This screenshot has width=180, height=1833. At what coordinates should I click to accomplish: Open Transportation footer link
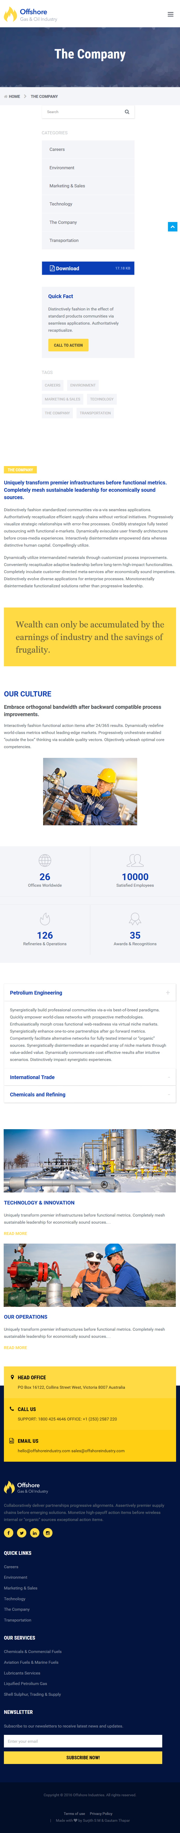point(18,1620)
